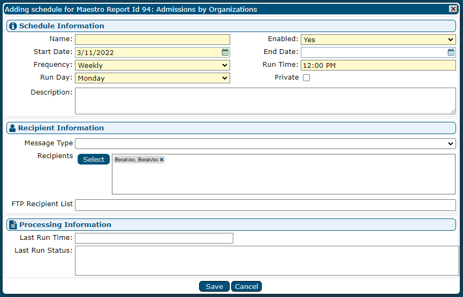This screenshot has height=297, width=463.
Task: Close the schedule dialog window
Action: click(x=453, y=9)
